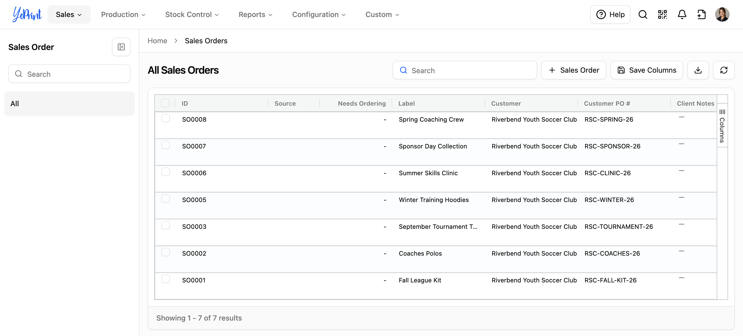This screenshot has height=336, width=743.
Task: Open sales order SO0008
Action: [x=194, y=119]
